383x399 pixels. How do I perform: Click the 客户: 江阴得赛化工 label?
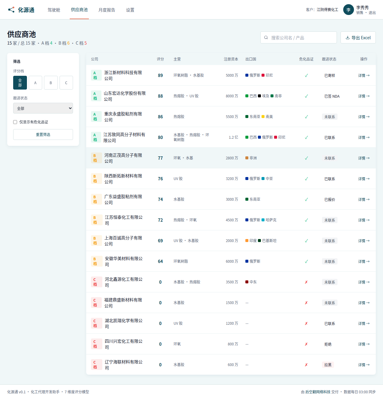[x=322, y=10]
